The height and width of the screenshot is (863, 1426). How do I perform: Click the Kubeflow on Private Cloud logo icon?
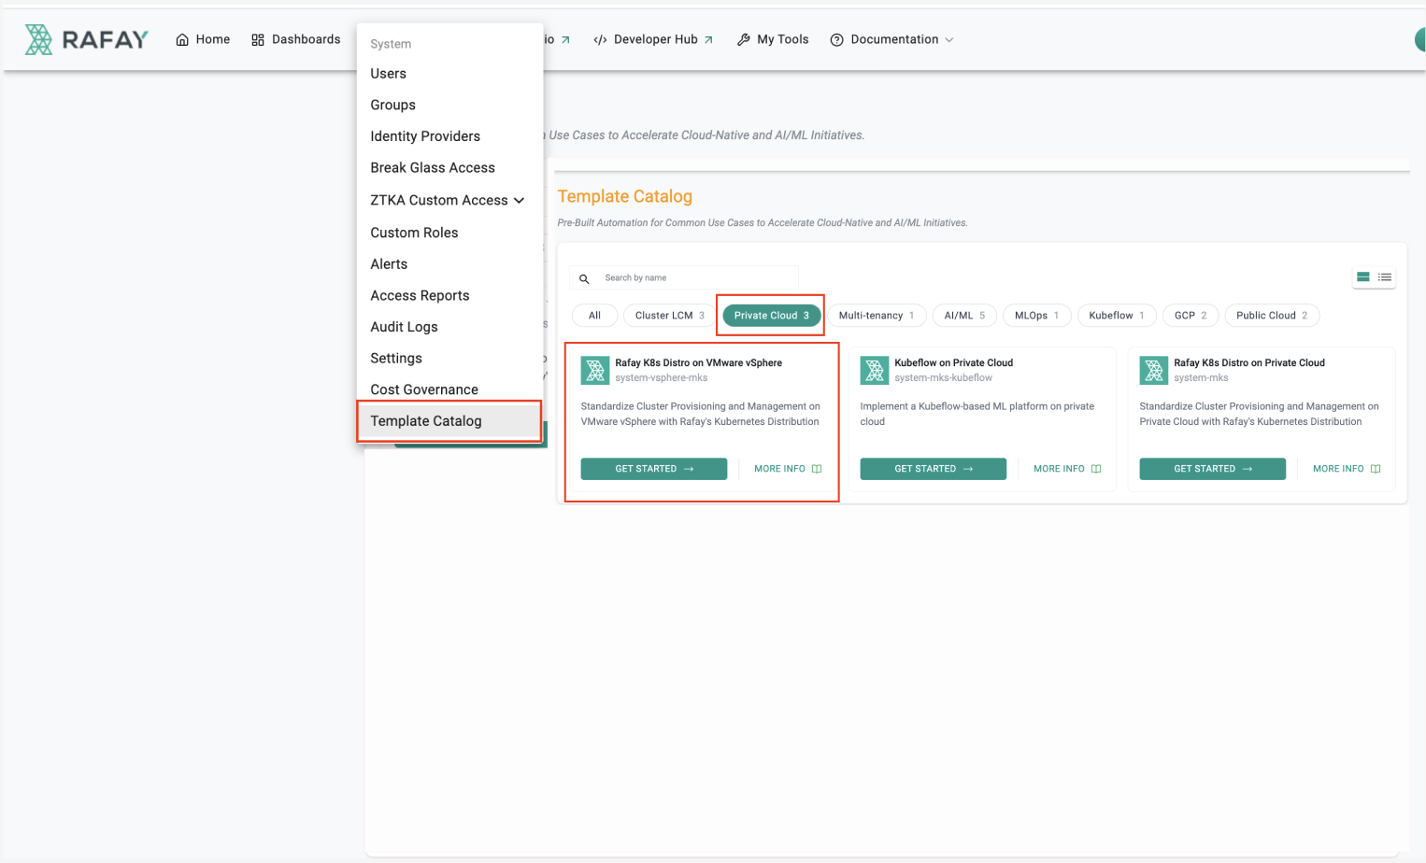point(875,370)
